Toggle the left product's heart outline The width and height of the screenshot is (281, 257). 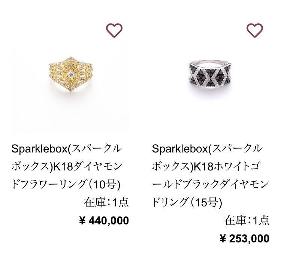coord(115,30)
